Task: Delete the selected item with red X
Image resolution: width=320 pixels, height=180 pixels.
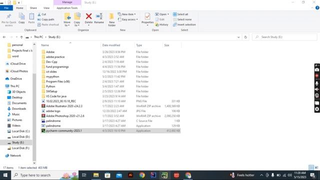Action: pos(88,18)
